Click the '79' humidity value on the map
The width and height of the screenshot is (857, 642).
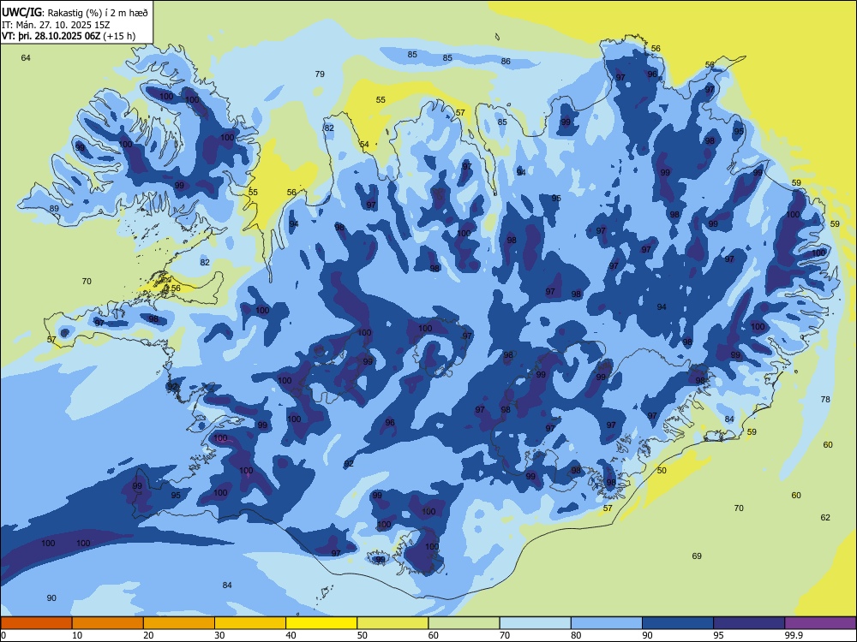pos(320,74)
